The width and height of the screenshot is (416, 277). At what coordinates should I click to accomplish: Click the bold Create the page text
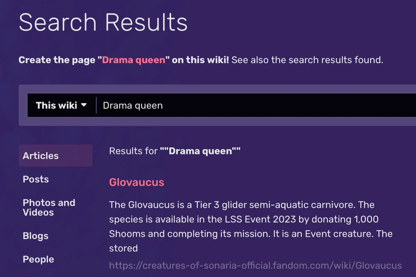pyautogui.click(x=57, y=60)
